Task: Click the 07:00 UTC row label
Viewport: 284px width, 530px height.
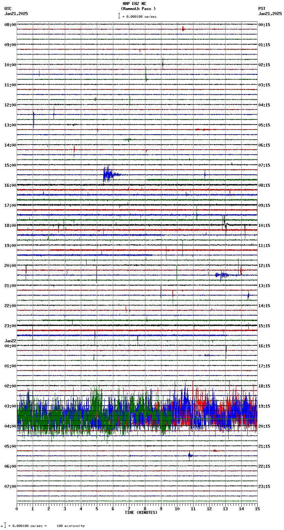Action: (x=10, y=487)
